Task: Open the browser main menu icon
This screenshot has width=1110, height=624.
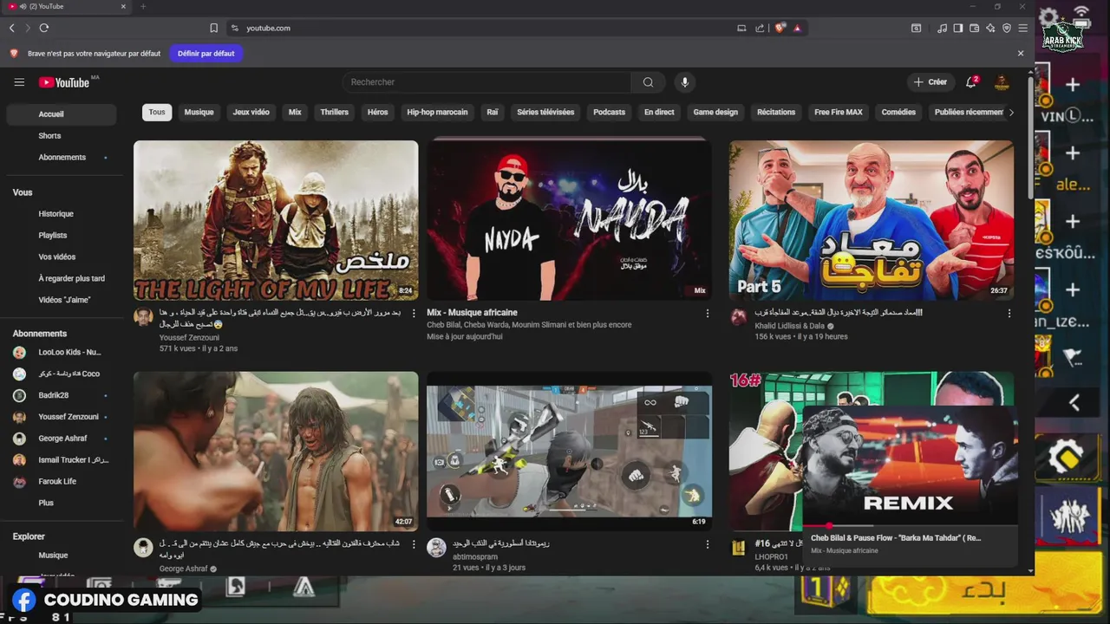Action: (1023, 28)
